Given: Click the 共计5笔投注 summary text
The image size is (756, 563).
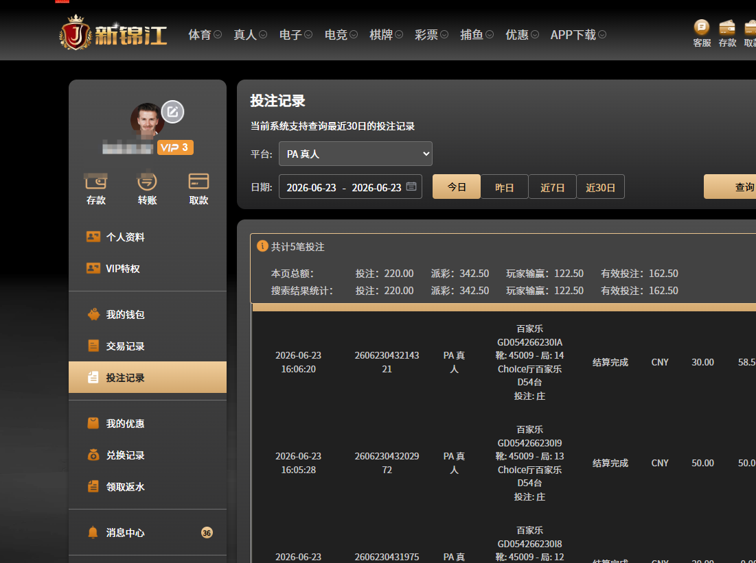Looking at the screenshot, I should pyautogui.click(x=297, y=247).
